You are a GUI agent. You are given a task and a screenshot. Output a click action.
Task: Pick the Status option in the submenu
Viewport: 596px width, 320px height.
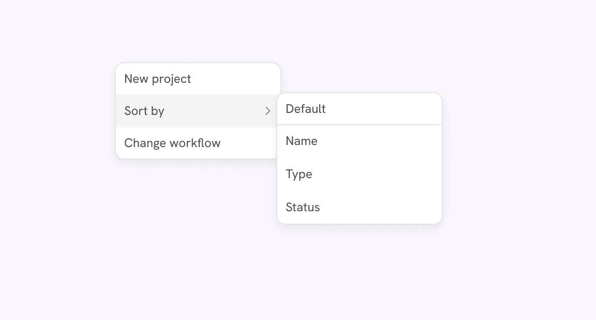359,207
